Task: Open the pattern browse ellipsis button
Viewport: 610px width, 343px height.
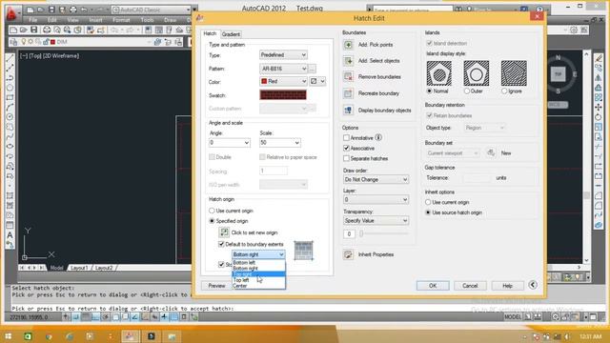Action: [312, 69]
